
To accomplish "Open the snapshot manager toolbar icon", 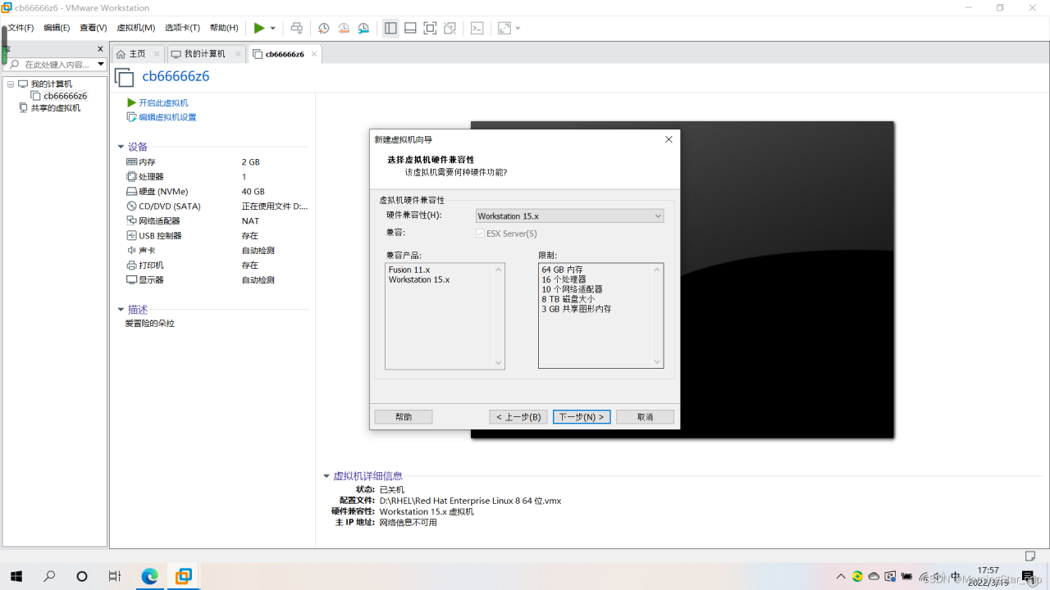I will (x=363, y=29).
